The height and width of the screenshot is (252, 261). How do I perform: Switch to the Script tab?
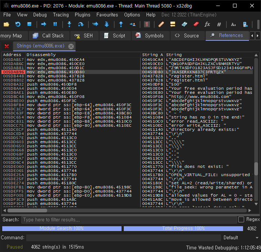tap(115, 36)
